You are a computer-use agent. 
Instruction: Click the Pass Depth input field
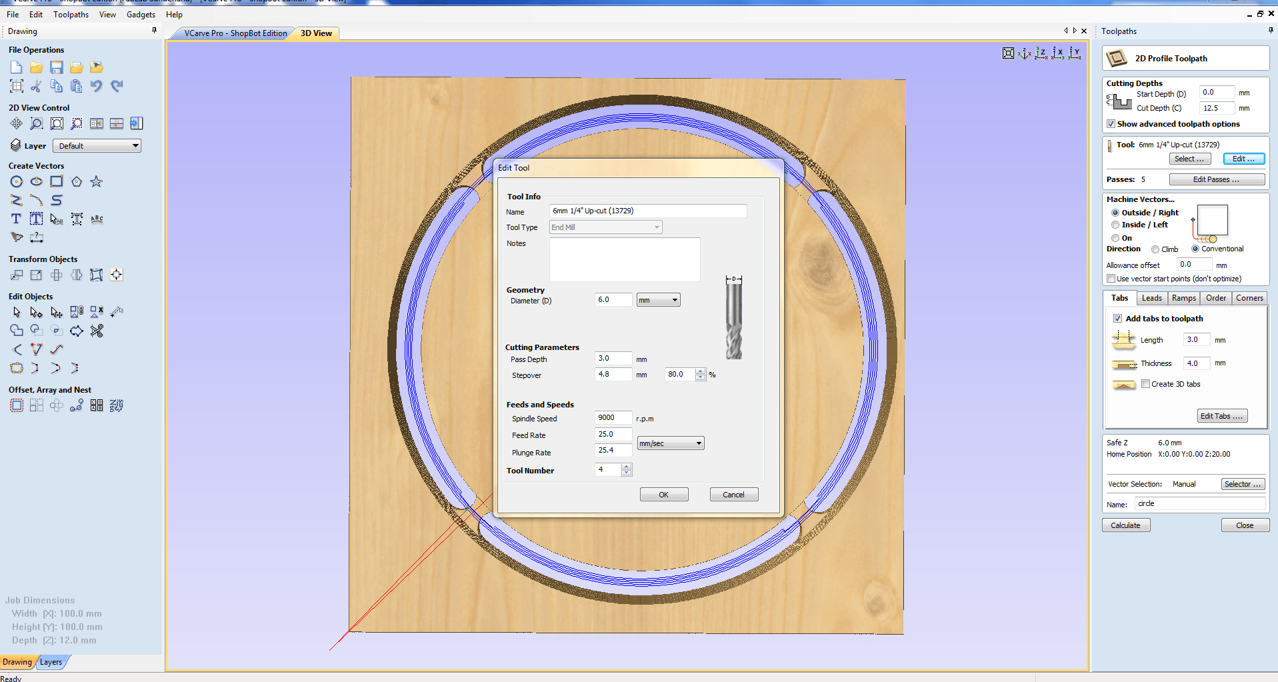tap(613, 358)
